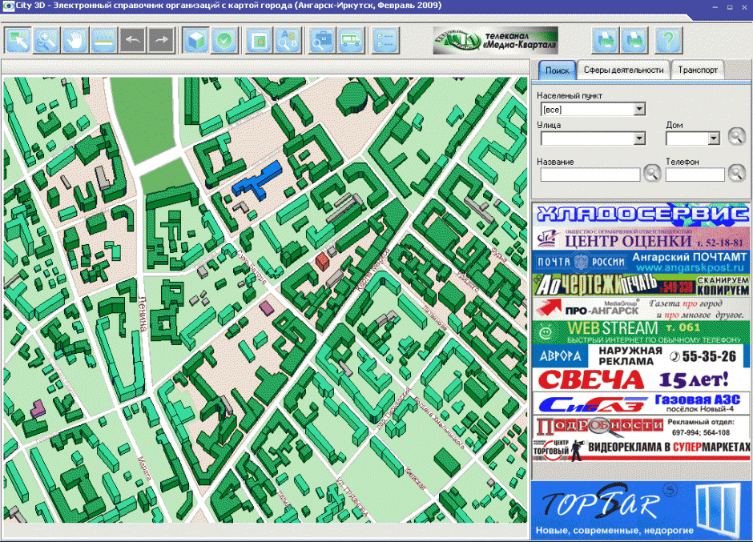Click the search magnifier beside Телефон field
This screenshot has height=542, width=753.
point(736,173)
